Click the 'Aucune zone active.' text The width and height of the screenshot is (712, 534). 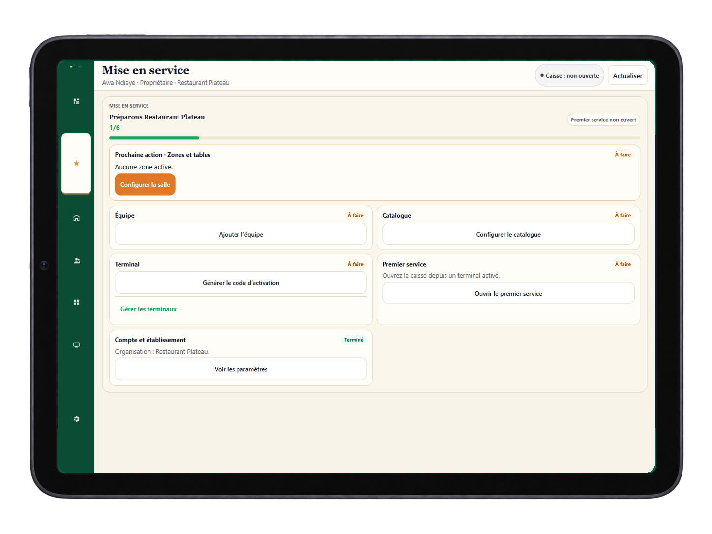point(144,167)
